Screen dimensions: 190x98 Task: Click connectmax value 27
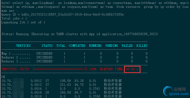pyautogui.click(x=47, y=81)
